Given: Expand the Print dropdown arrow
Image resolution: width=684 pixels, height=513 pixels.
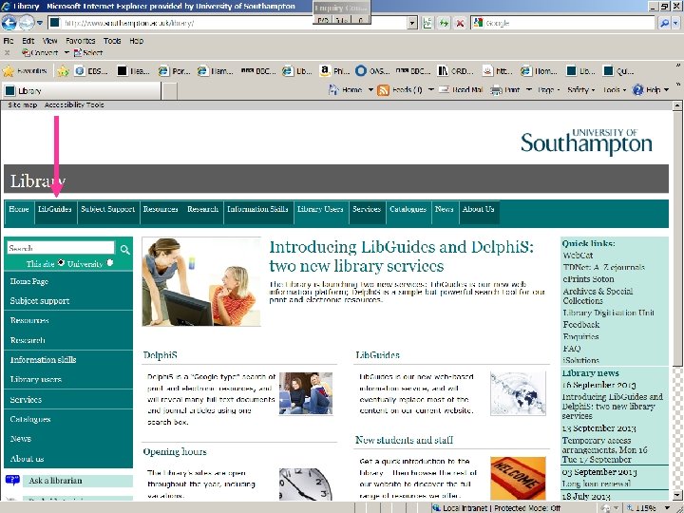Looking at the screenshot, I should click(528, 90).
